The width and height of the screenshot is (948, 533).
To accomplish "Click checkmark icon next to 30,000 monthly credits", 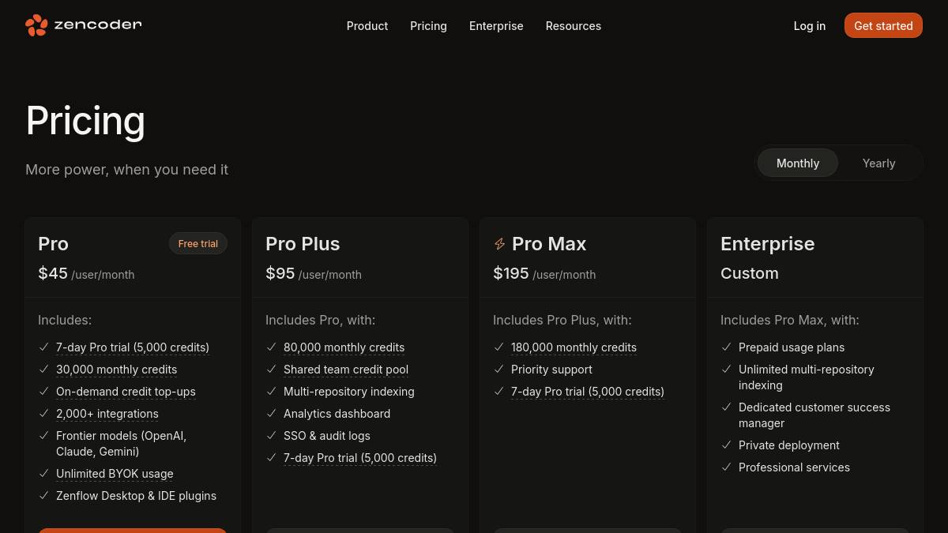I will coord(43,369).
